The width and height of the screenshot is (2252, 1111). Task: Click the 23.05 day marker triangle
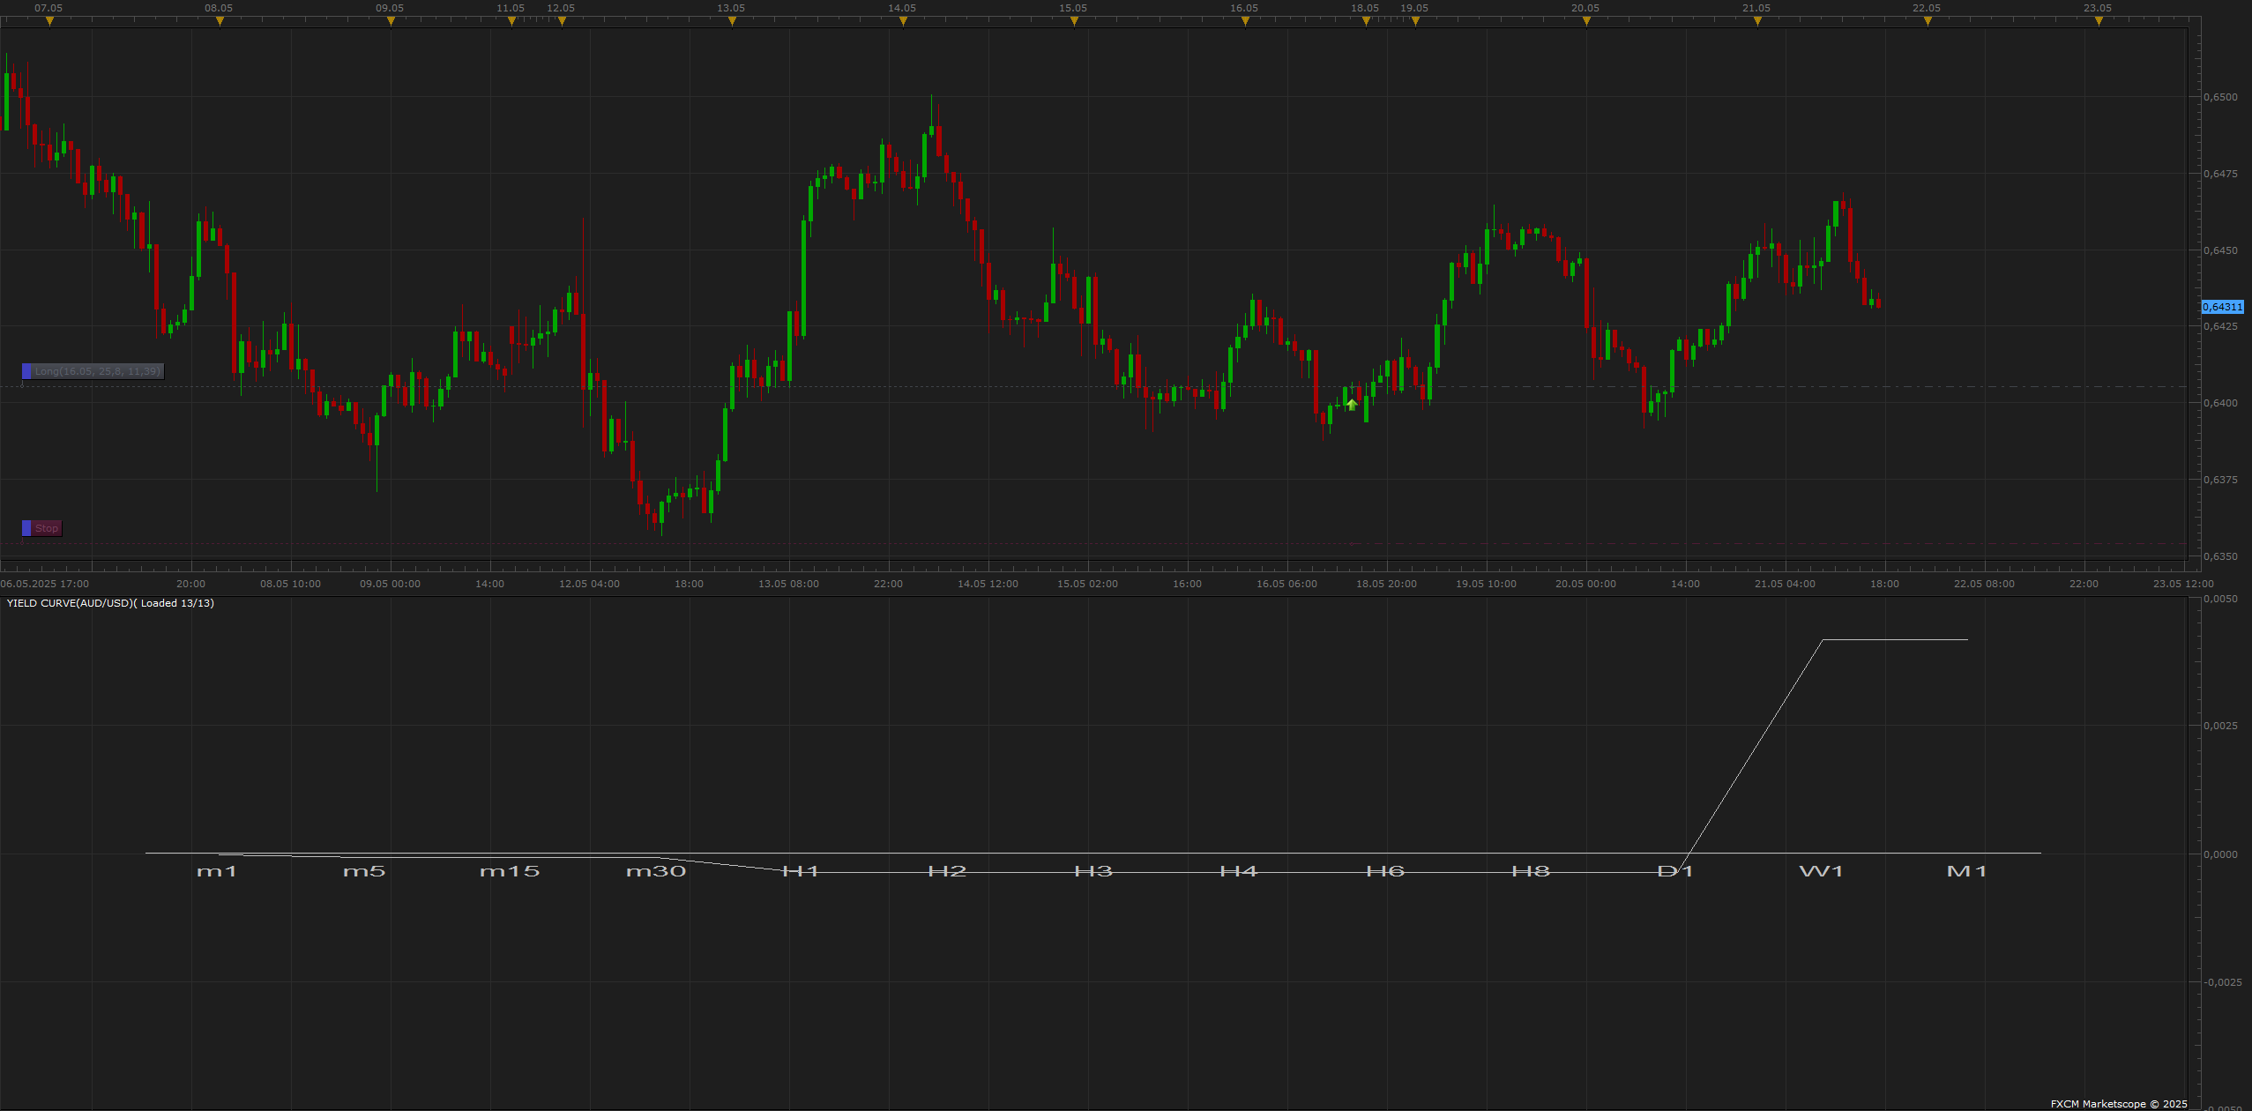2099,21
